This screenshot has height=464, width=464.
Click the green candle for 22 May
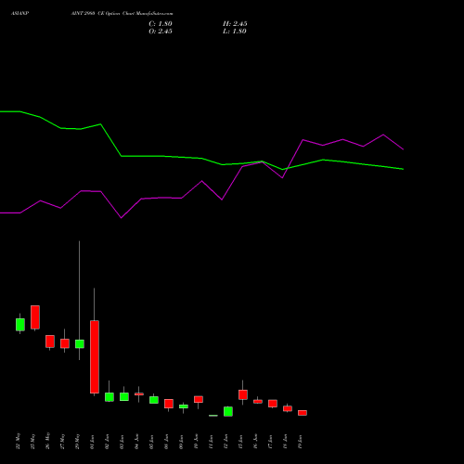tap(20, 325)
